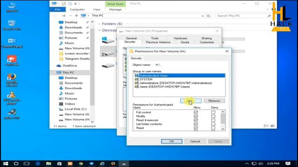The image size is (298, 167).
Task: Open Hardware tab in Properties window
Action: click(180, 38)
